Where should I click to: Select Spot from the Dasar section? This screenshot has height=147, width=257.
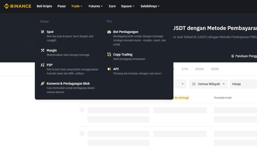click(x=50, y=32)
